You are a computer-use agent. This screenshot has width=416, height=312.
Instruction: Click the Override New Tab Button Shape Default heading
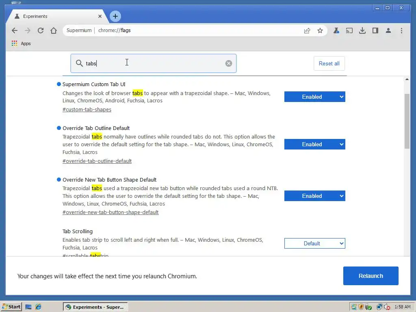(110, 180)
